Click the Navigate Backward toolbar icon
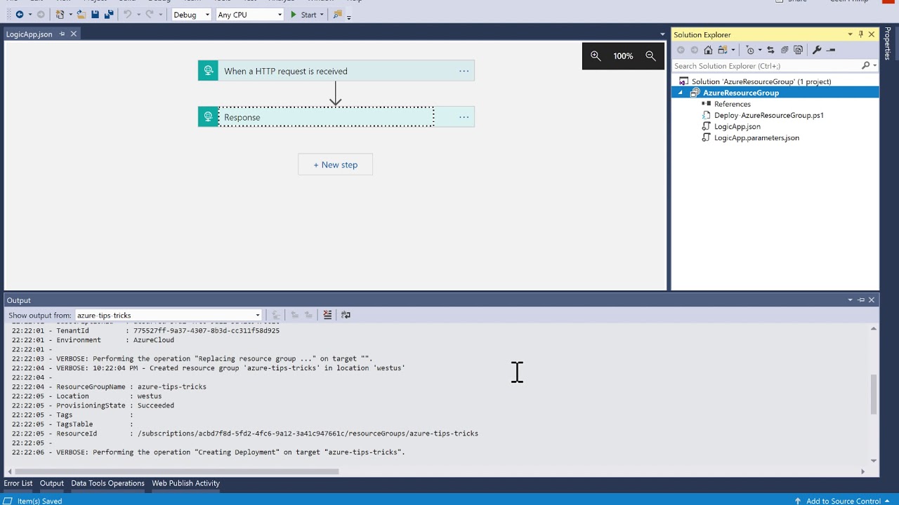 pyautogui.click(x=19, y=15)
